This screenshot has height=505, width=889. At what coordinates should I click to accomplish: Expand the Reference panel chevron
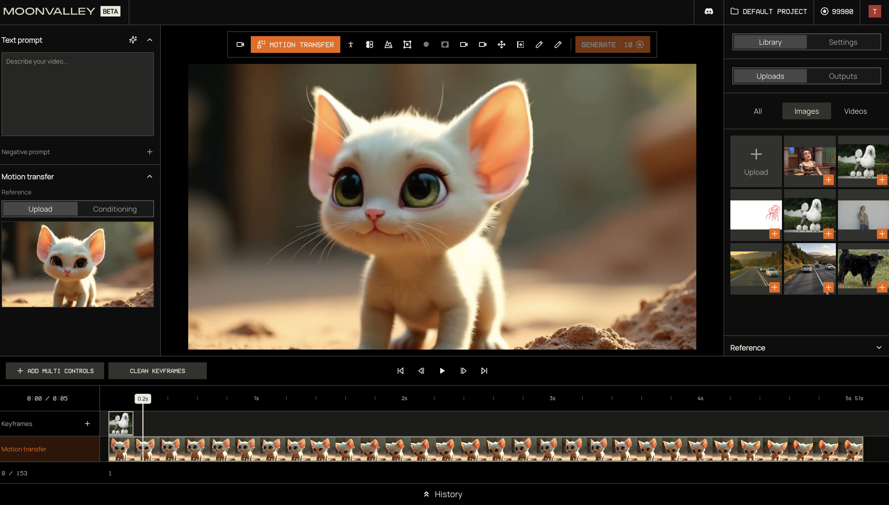pos(879,347)
